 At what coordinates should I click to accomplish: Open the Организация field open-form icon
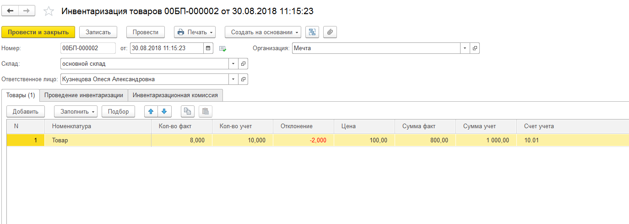click(x=475, y=48)
